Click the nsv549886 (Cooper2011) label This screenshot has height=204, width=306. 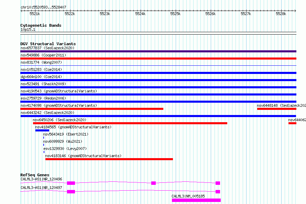(x=43, y=55)
